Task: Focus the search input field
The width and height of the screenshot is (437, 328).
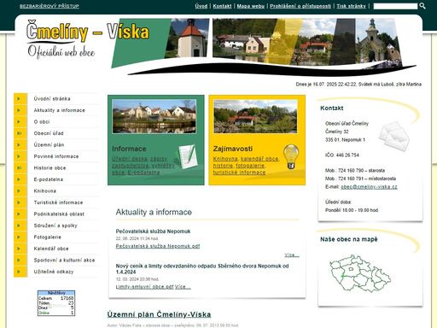Action: (x=395, y=6)
